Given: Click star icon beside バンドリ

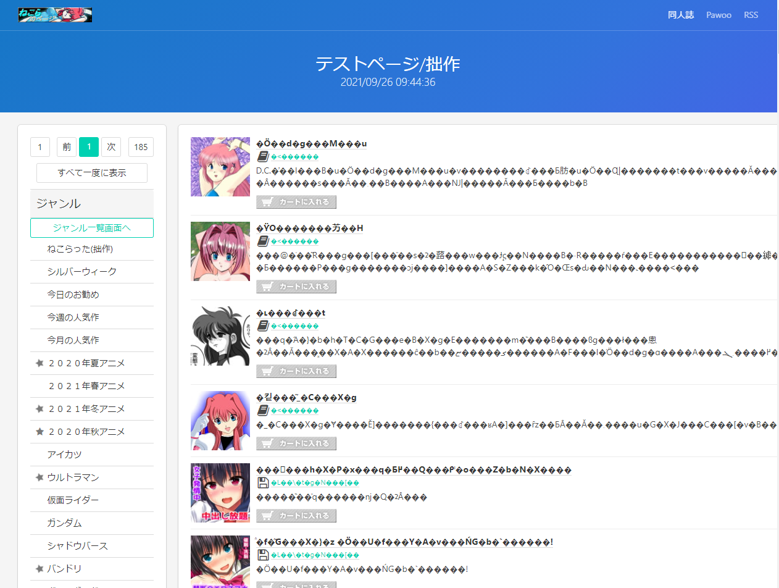Looking at the screenshot, I should click(x=40, y=569).
